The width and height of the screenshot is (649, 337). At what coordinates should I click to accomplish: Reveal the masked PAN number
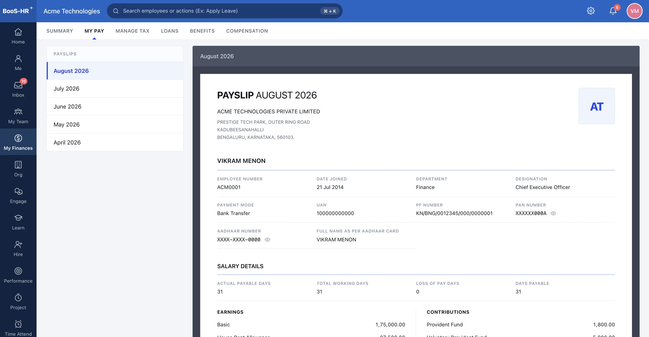click(x=553, y=213)
